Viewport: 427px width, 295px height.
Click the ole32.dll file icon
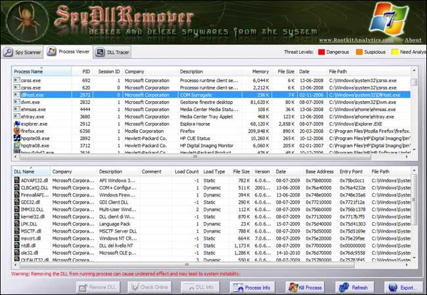17,252
